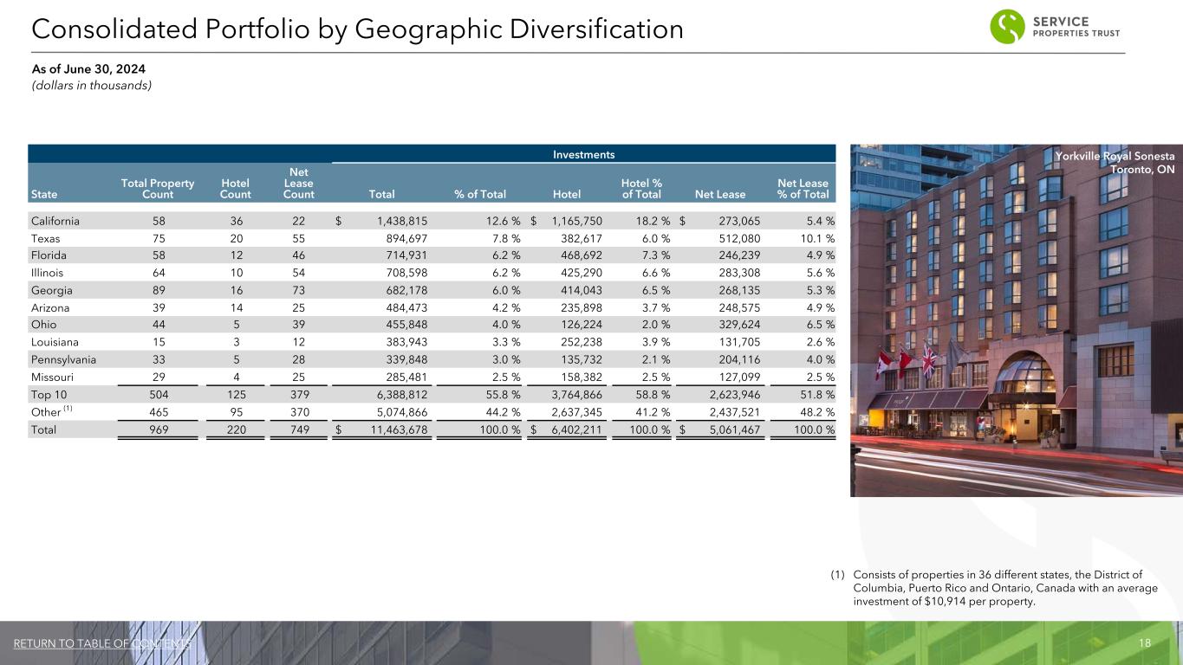Click the Service Properties Trust logo icon
The image size is (1183, 665).
coord(1010,26)
